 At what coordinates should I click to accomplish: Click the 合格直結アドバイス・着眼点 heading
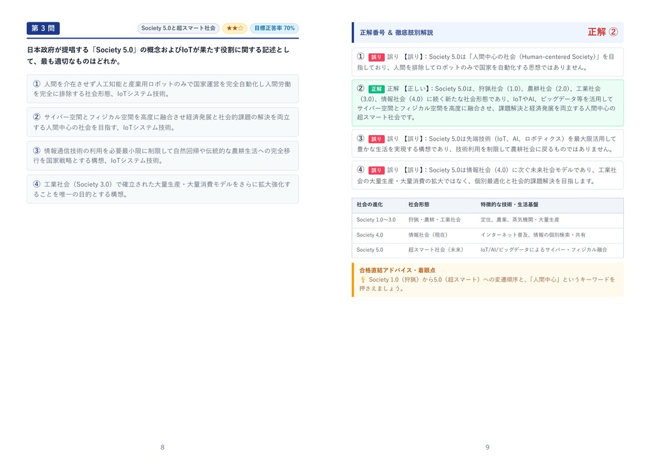pos(397,270)
